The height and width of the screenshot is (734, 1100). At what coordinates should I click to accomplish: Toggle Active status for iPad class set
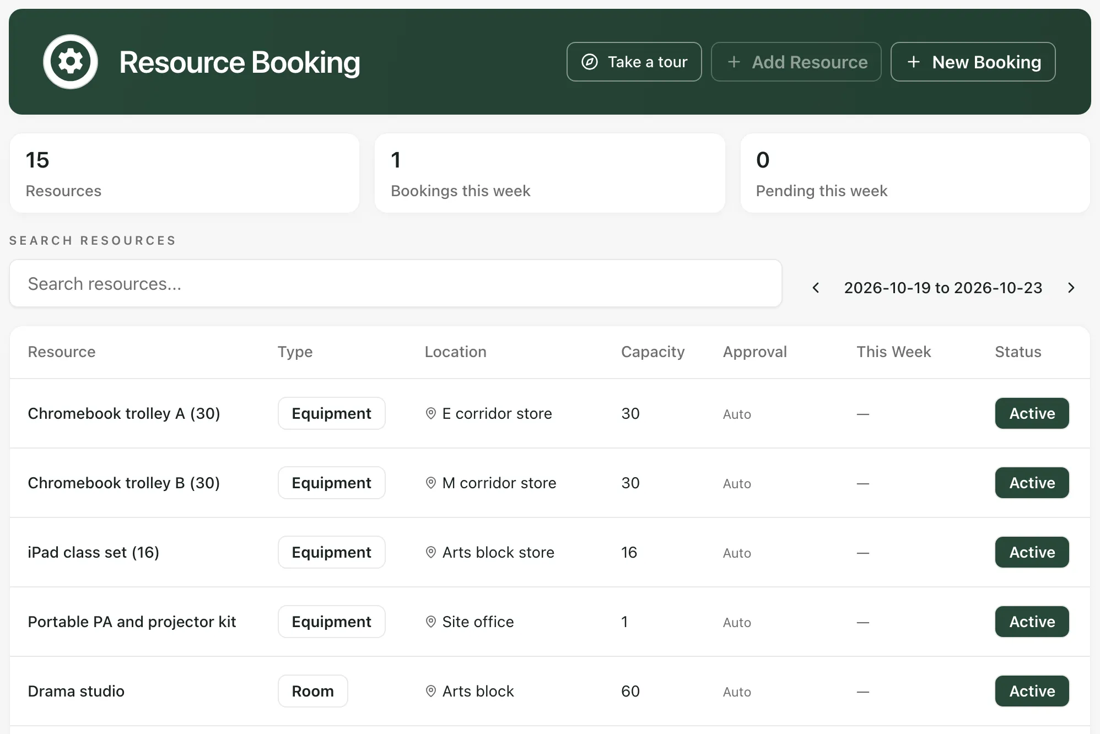[x=1032, y=552]
